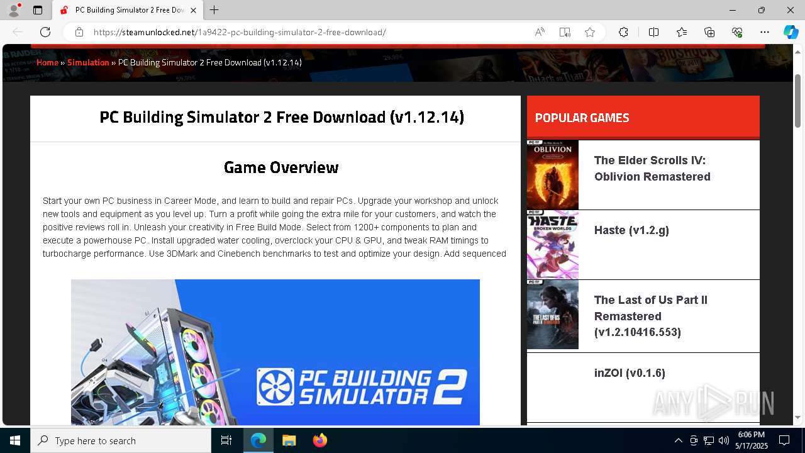The image size is (805, 453).
Task: Click the Haste Broken Worlds cover thumbnail
Action: coord(553,245)
